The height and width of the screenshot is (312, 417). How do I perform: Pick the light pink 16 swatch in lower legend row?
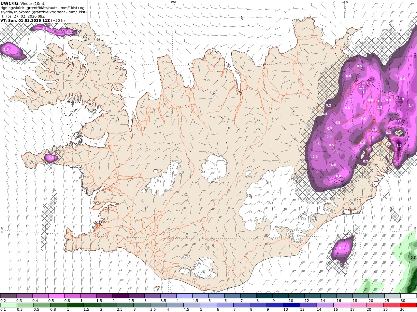(341, 305)
